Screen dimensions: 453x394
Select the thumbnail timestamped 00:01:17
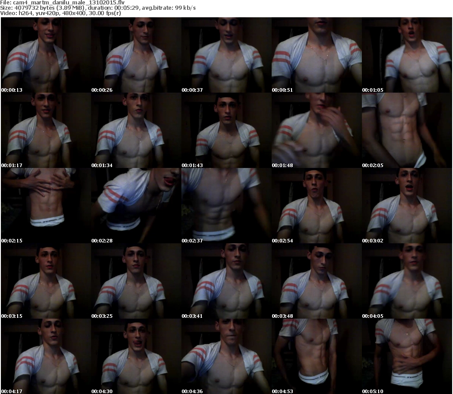coord(46,130)
